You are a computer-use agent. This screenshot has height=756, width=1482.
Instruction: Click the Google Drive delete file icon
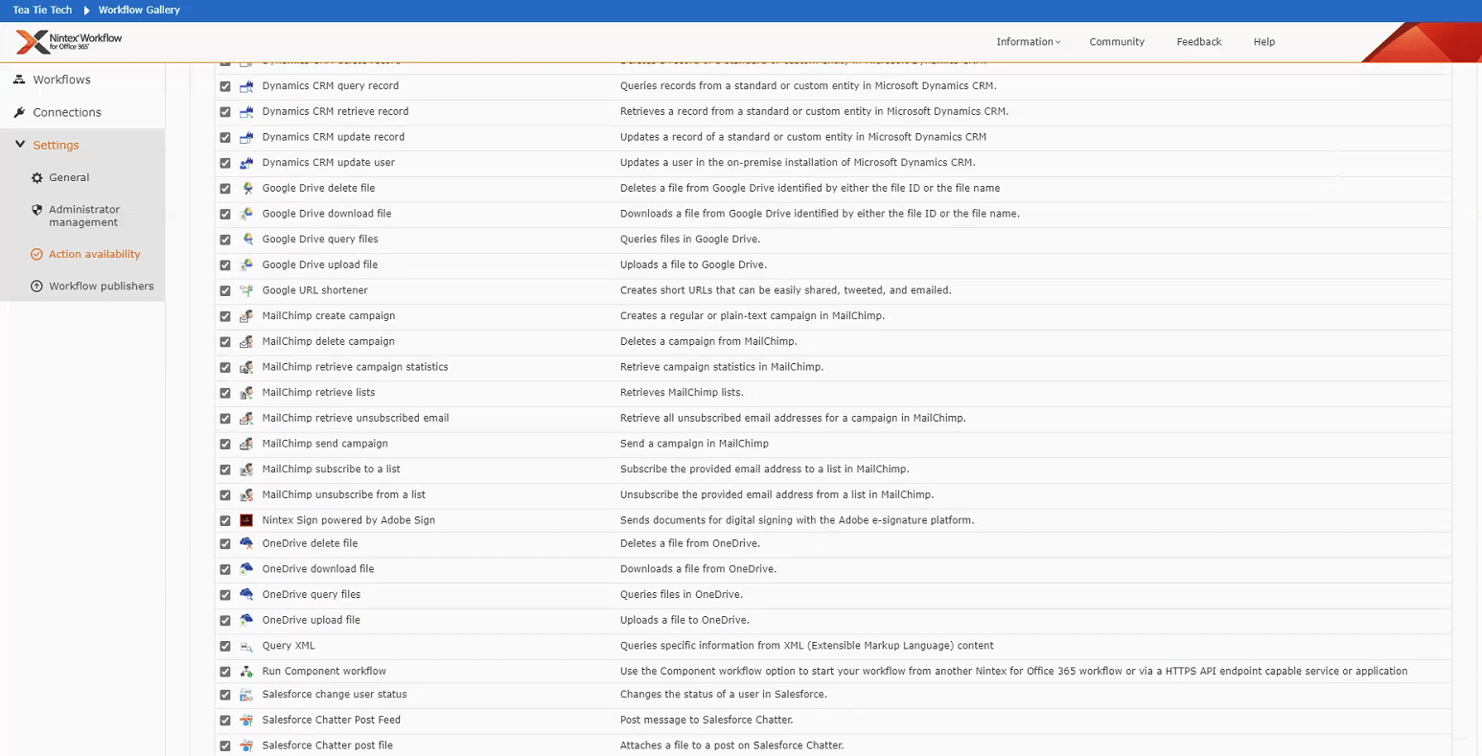tap(246, 189)
